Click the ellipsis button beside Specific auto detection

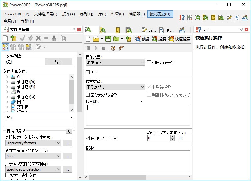click(67, 169)
